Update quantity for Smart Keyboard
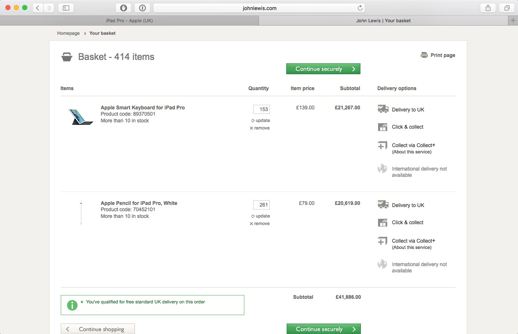The width and height of the screenshot is (518, 334). click(261, 121)
